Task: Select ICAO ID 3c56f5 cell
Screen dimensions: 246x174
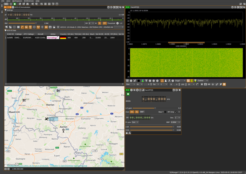Action: coord(10,38)
